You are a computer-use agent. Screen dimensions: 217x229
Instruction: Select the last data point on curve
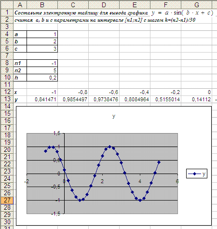(x=159, y=162)
